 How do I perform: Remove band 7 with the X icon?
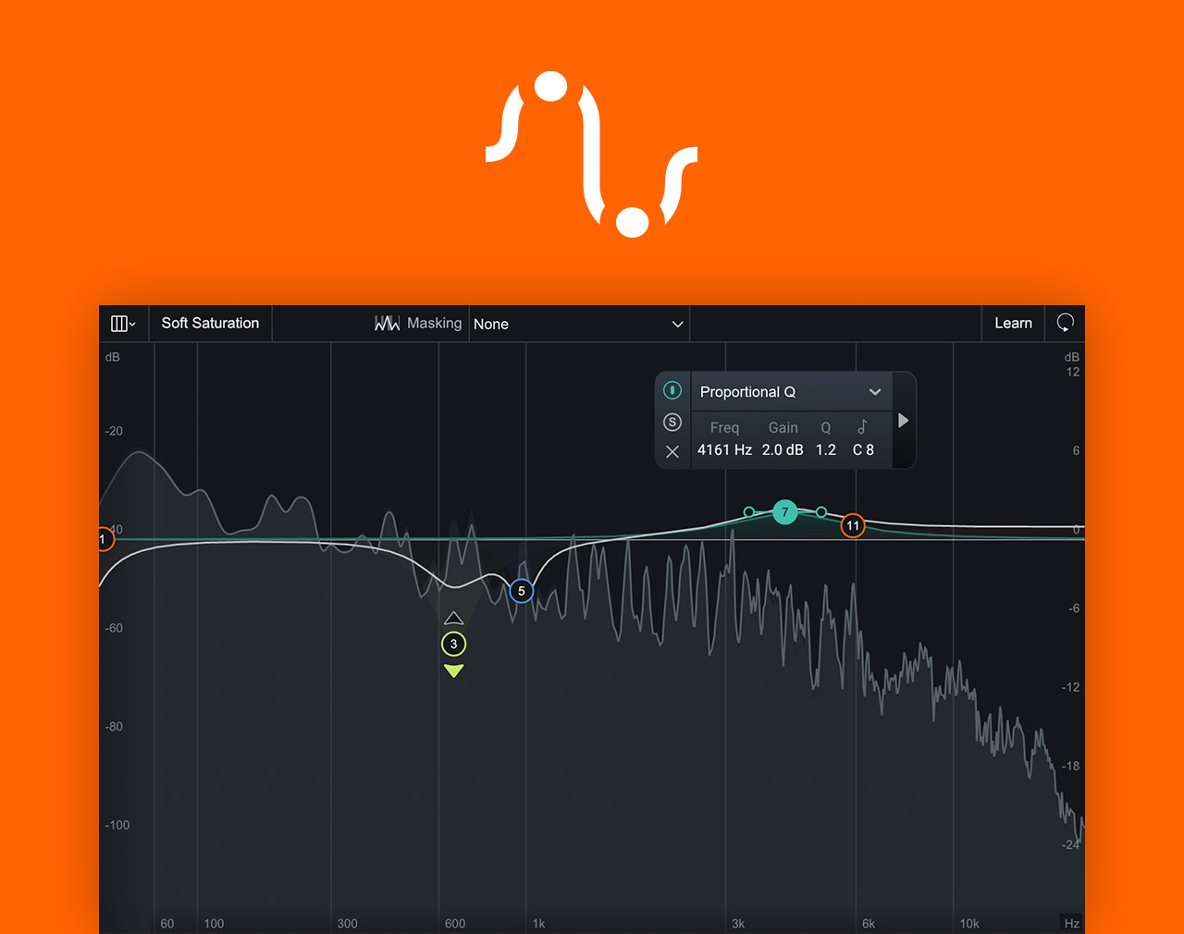coord(672,452)
